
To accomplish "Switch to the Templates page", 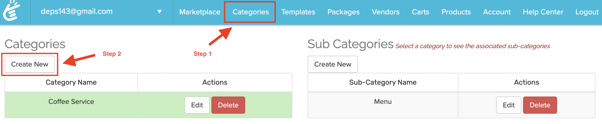I will [x=298, y=12].
